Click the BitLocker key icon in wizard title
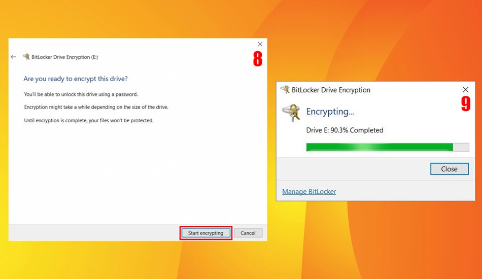 pos(26,57)
